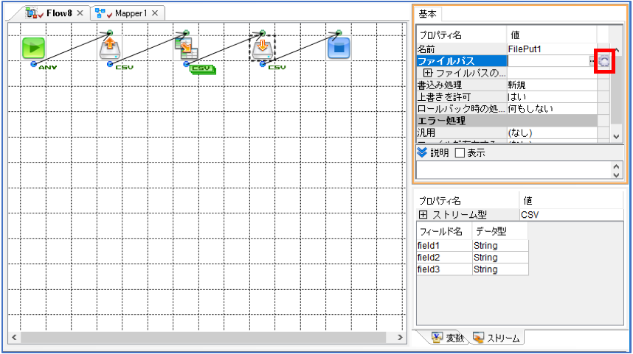Click the (なし) value cell for 汎用
Image resolution: width=633 pixels, height=354 pixels.
pyautogui.click(x=552, y=132)
